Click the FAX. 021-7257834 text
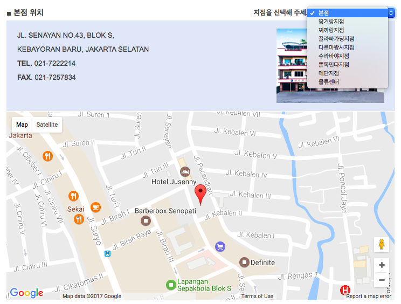This screenshot has width=401, height=304. 46,78
